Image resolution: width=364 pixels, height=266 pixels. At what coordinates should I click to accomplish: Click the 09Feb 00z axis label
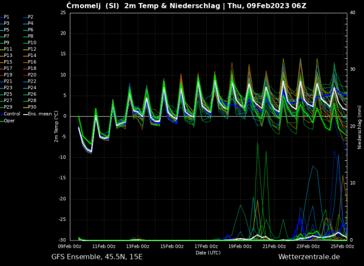pyautogui.click(x=70, y=247)
